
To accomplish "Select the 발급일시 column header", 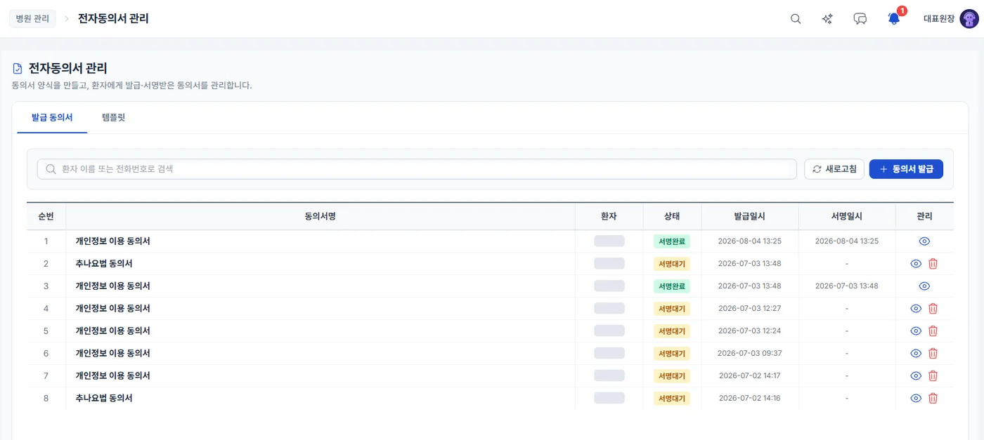I will pyautogui.click(x=749, y=216).
